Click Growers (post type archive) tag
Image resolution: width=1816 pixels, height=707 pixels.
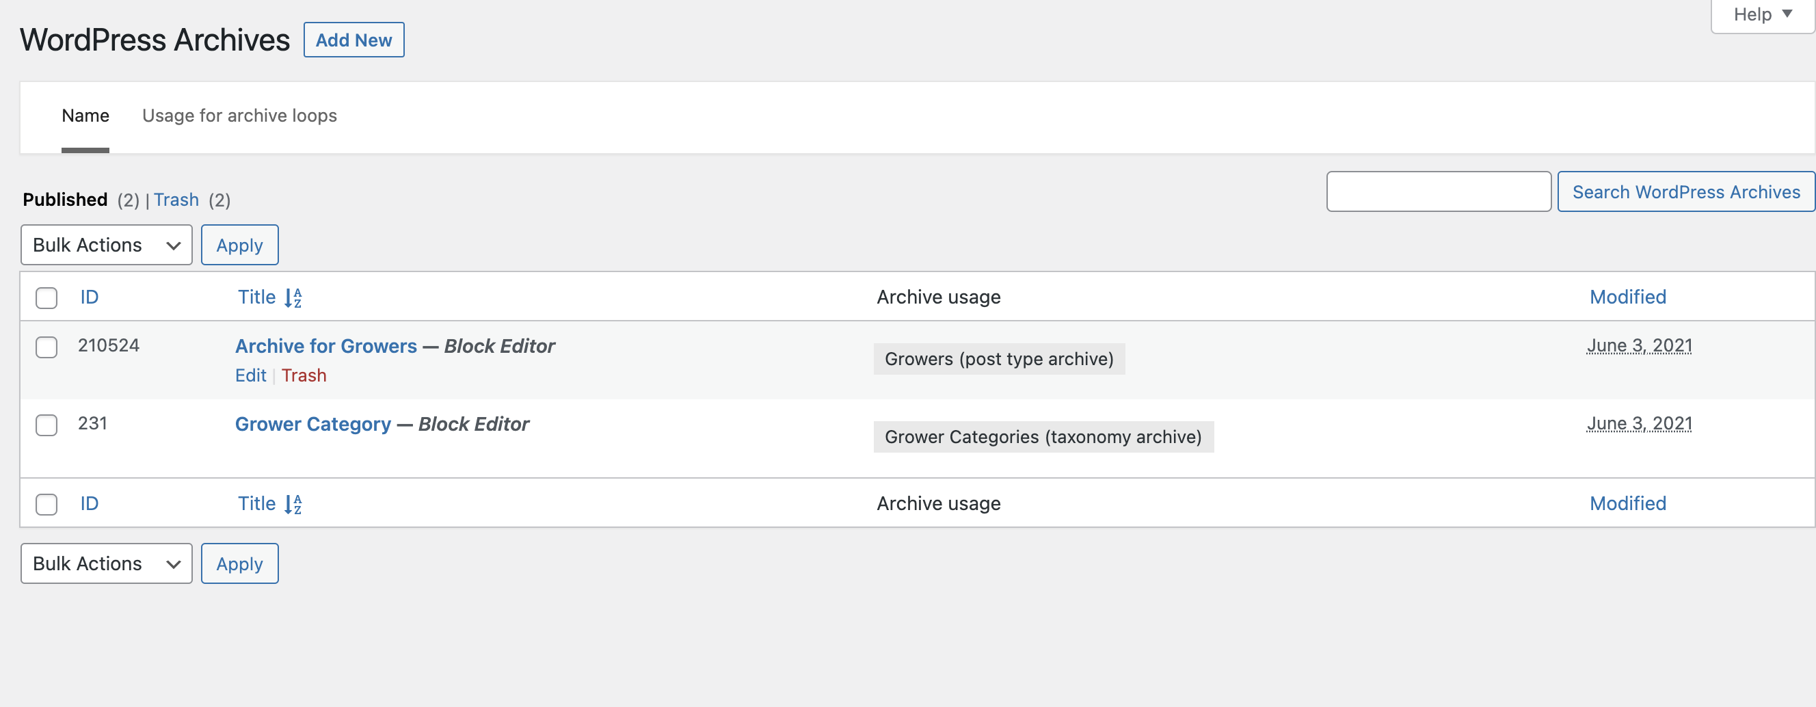(999, 360)
